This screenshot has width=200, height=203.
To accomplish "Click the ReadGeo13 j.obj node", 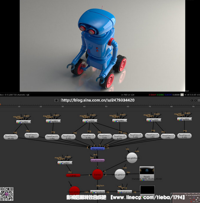I will [x=168, y=136].
